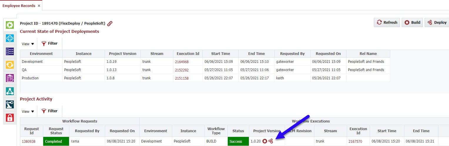This screenshot has width=449, height=146.
Task: Open the purple checklist sidebar icon
Action: click(10, 51)
